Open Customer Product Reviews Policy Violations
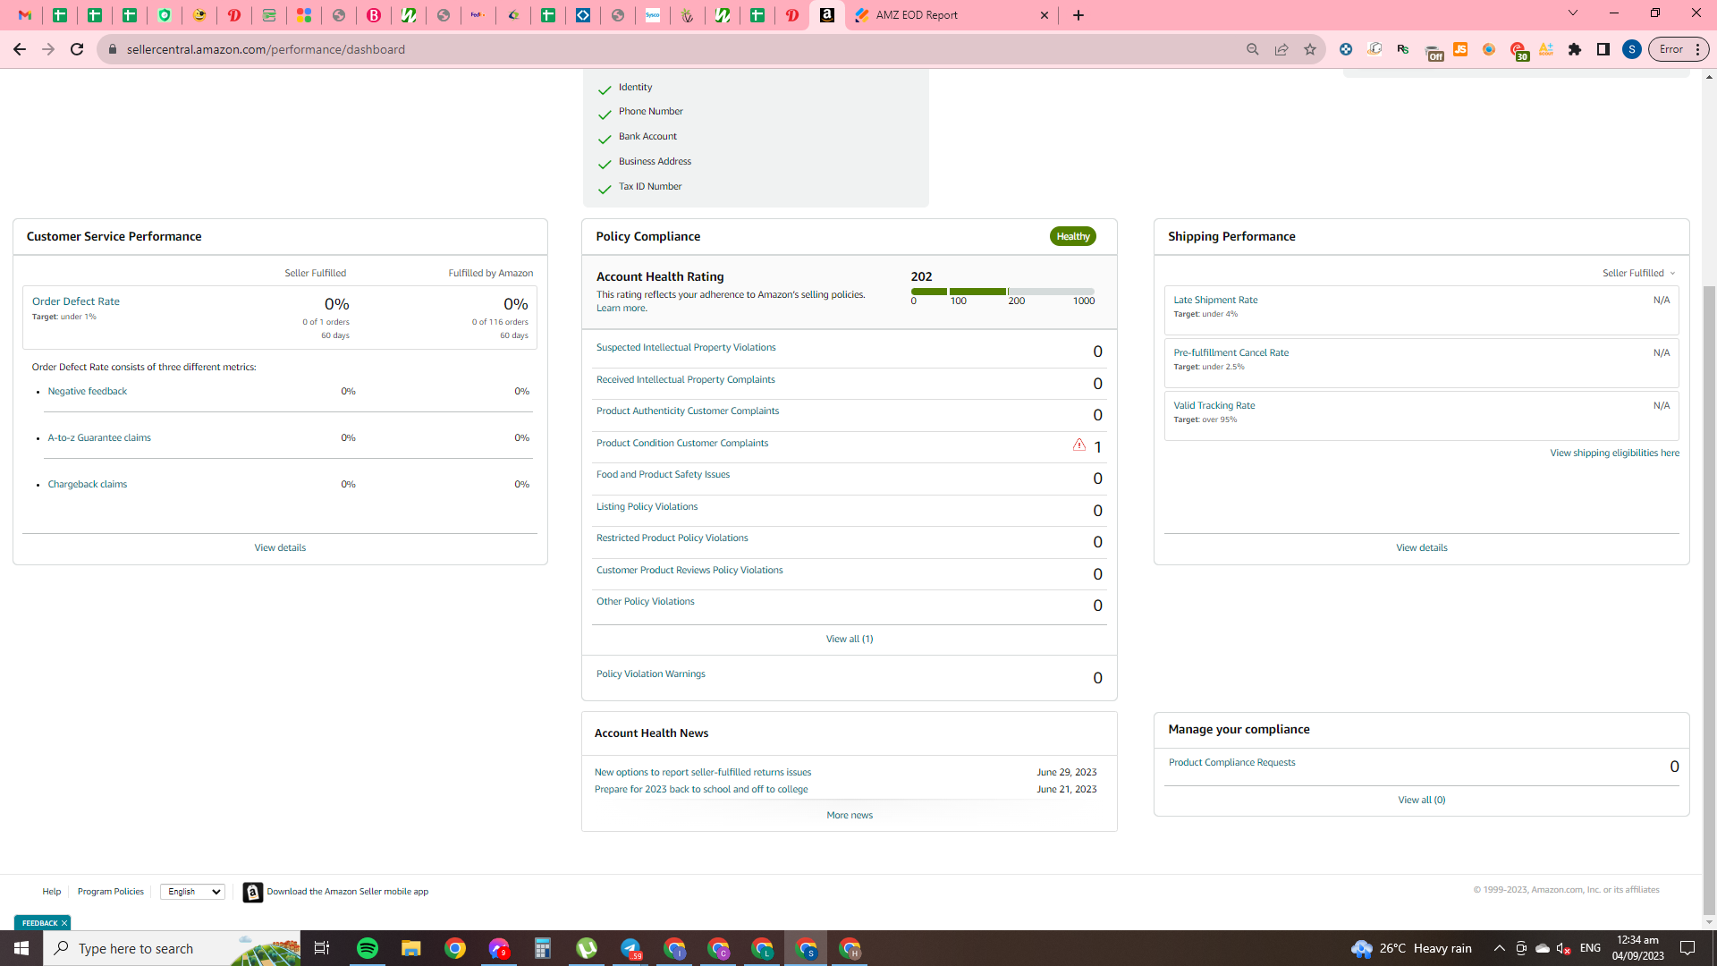 (689, 571)
